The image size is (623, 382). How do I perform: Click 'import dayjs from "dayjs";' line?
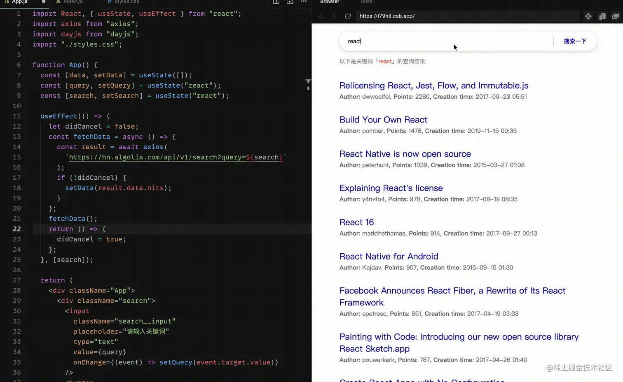click(85, 34)
